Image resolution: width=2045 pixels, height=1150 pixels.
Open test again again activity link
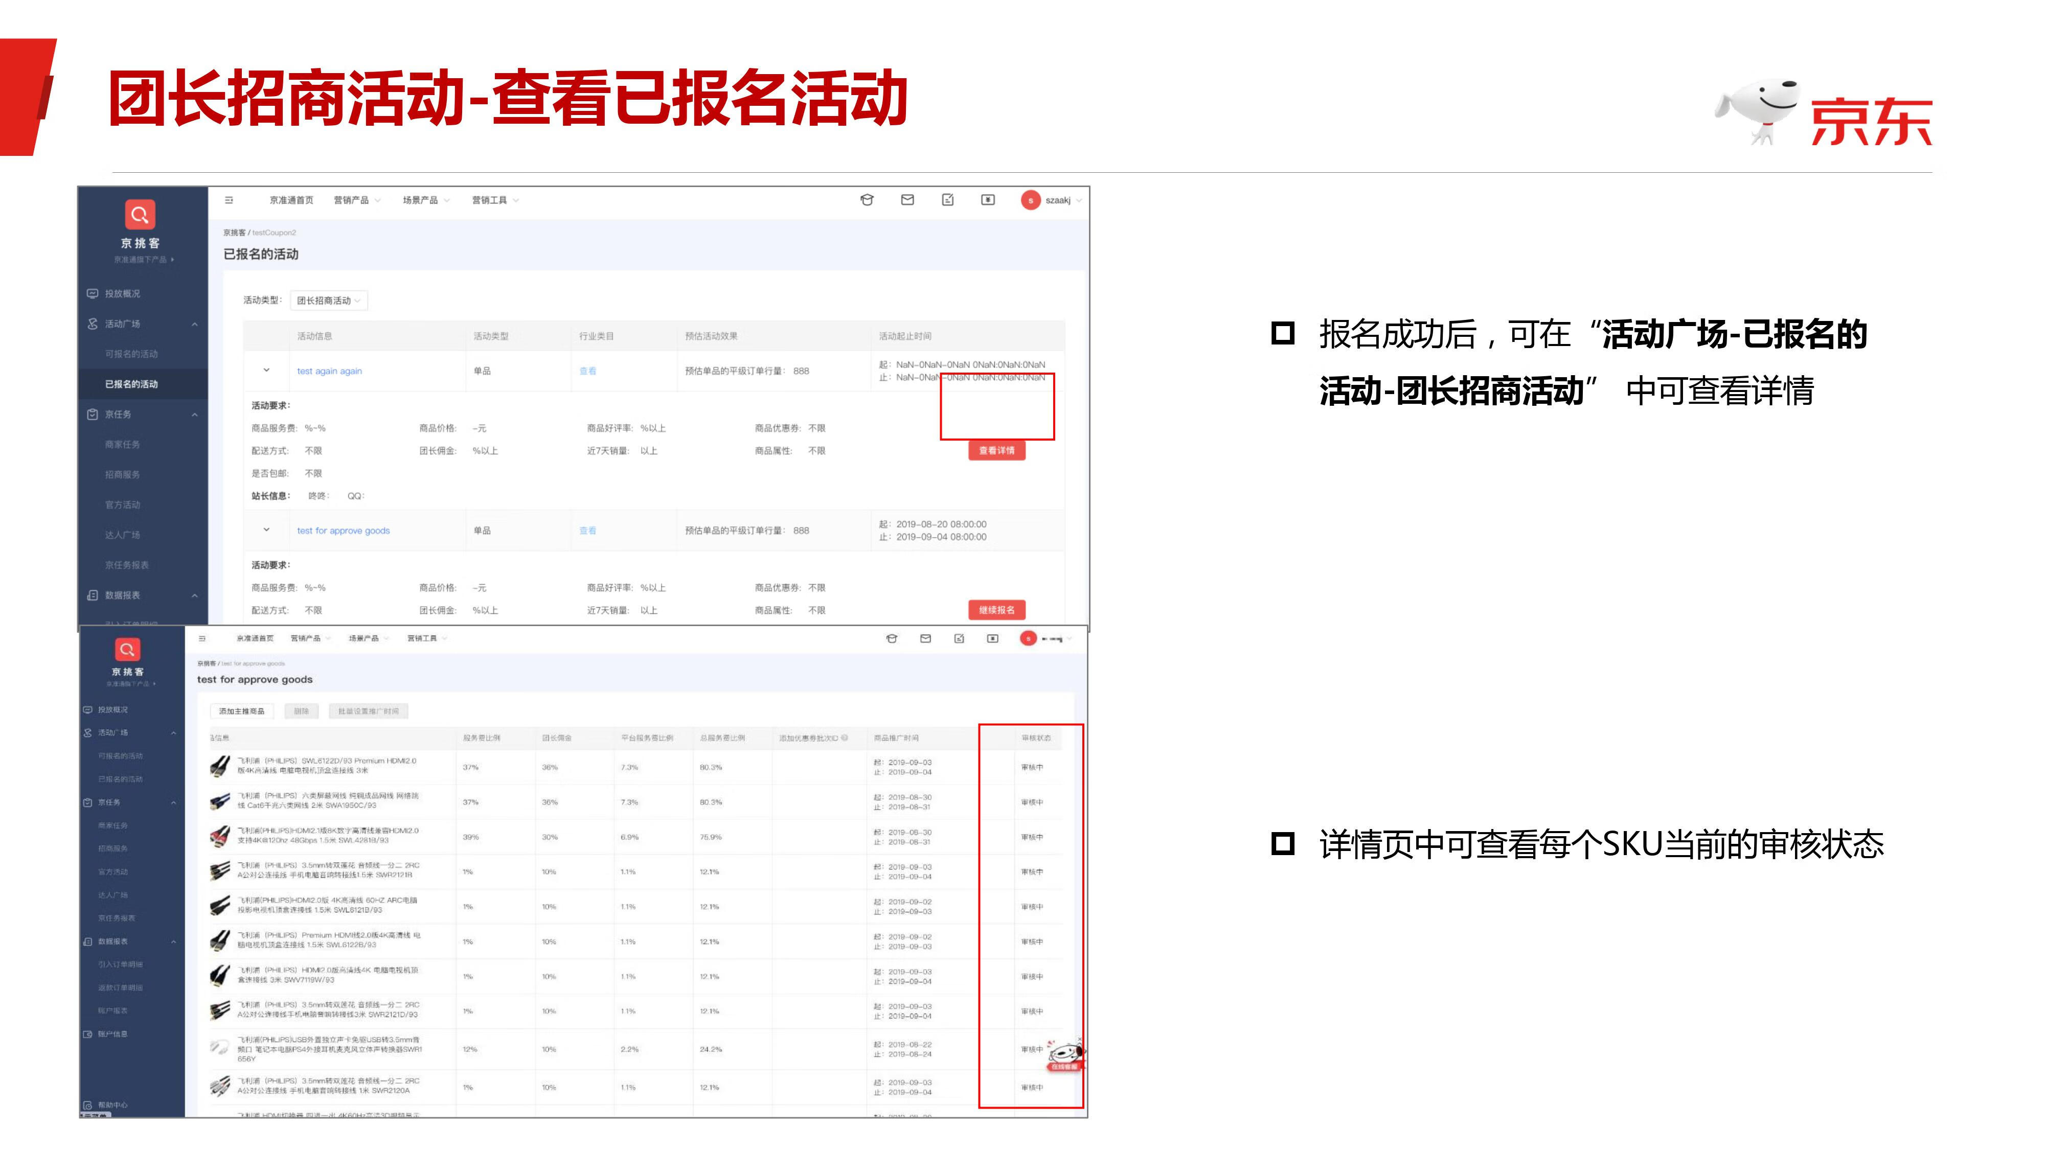tap(329, 371)
